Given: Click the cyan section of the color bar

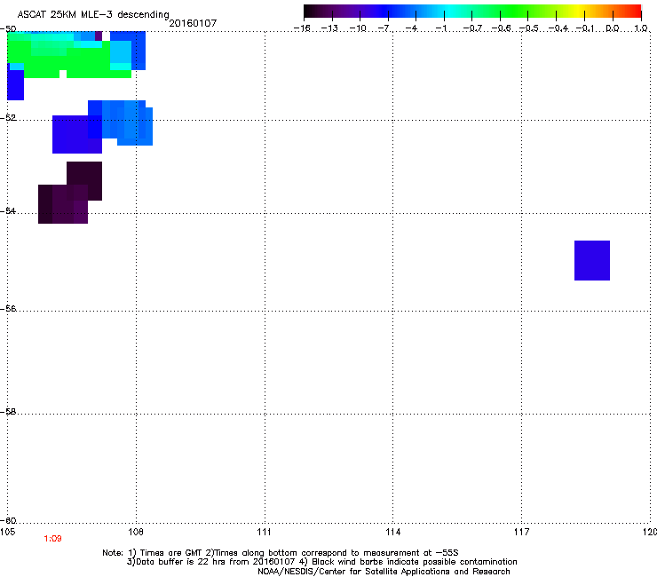Looking at the screenshot, I should tap(450, 12).
